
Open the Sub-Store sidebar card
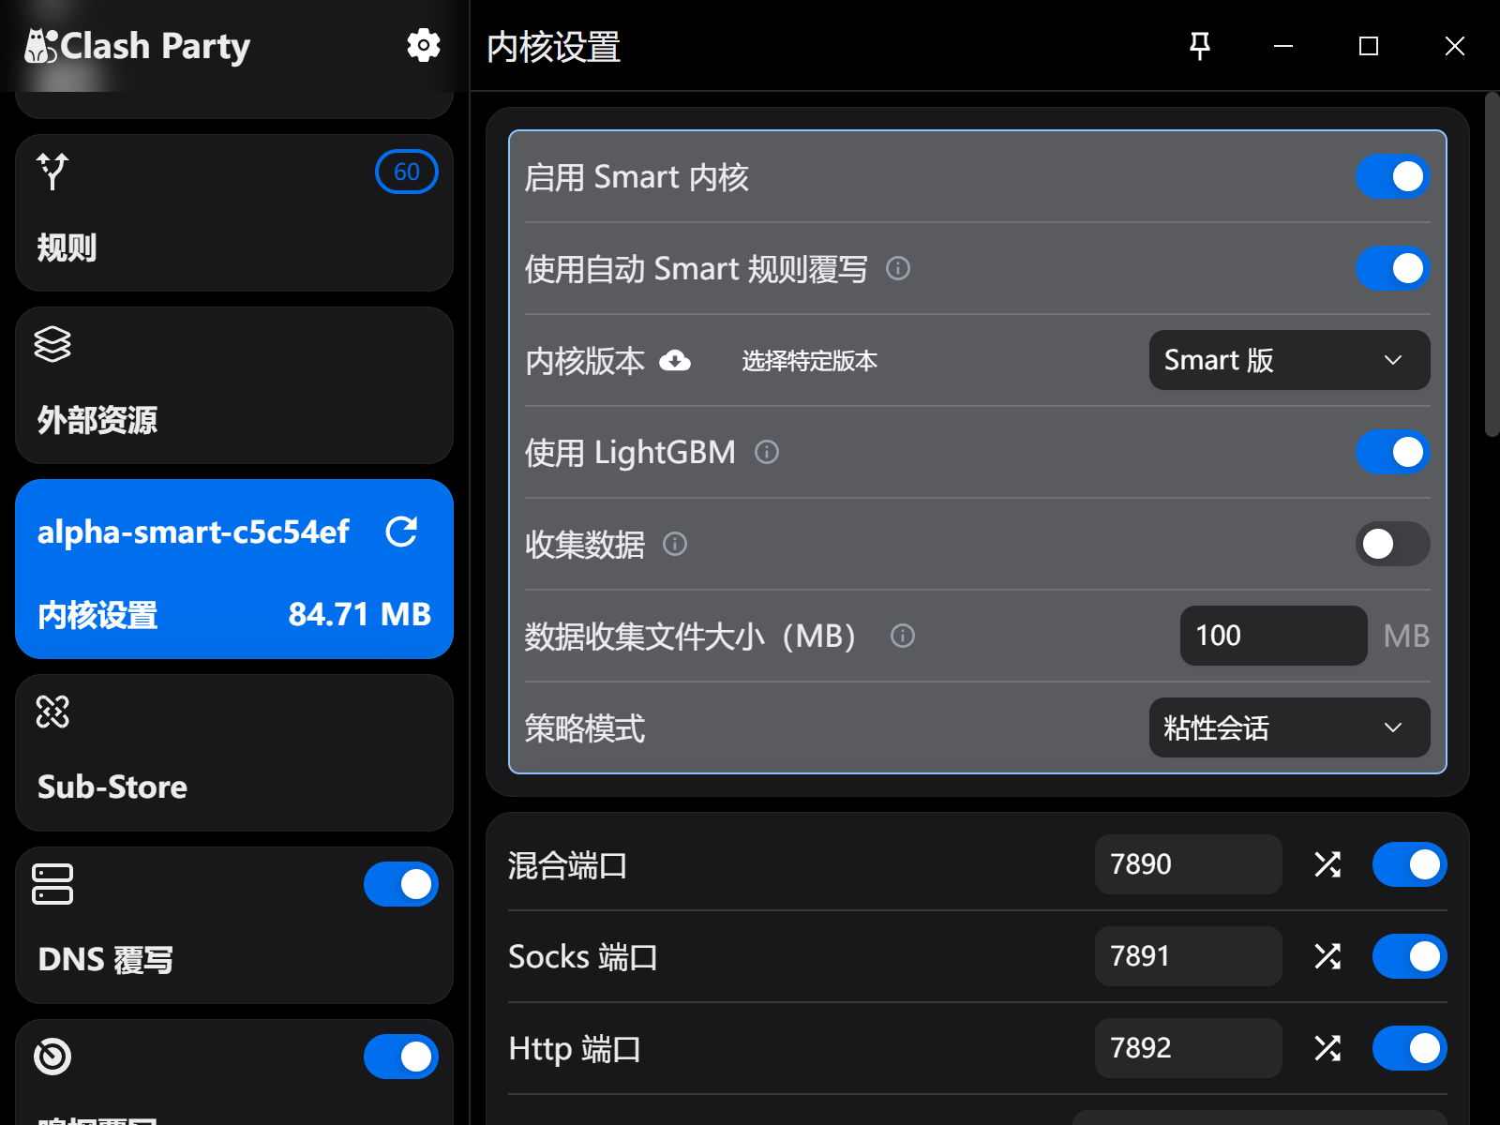point(234,753)
